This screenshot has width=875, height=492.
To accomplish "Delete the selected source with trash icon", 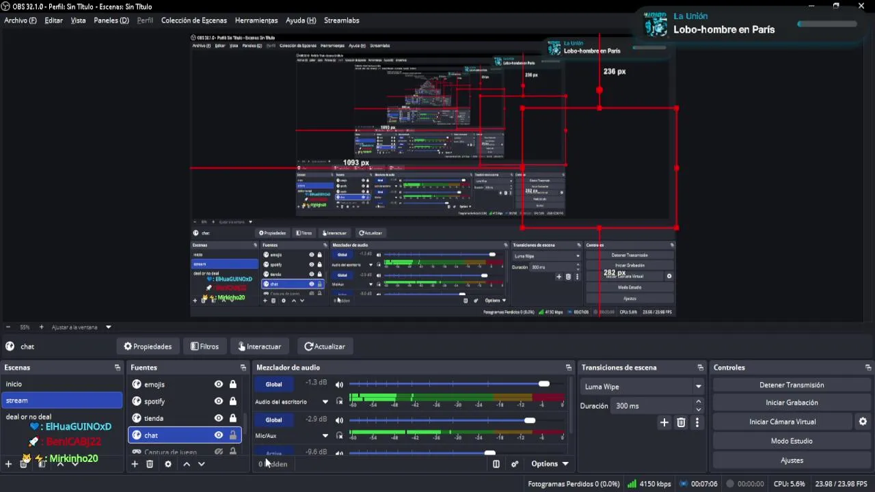I will [150, 464].
